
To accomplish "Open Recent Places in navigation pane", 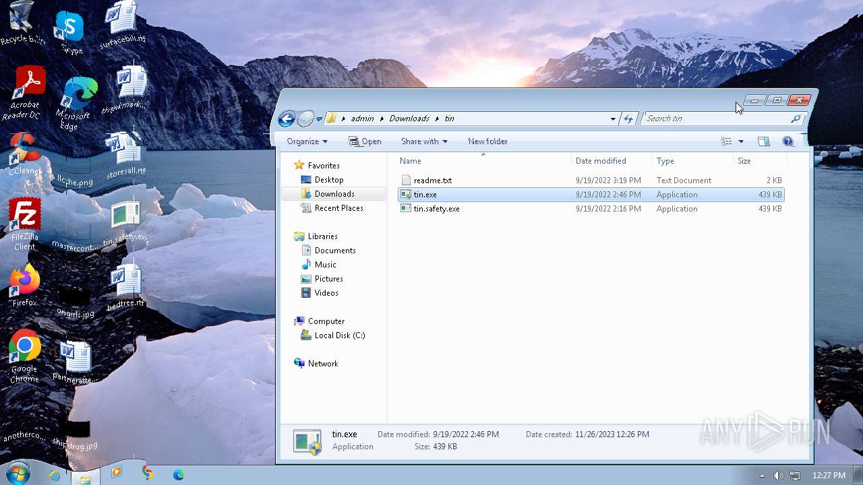I will [338, 208].
